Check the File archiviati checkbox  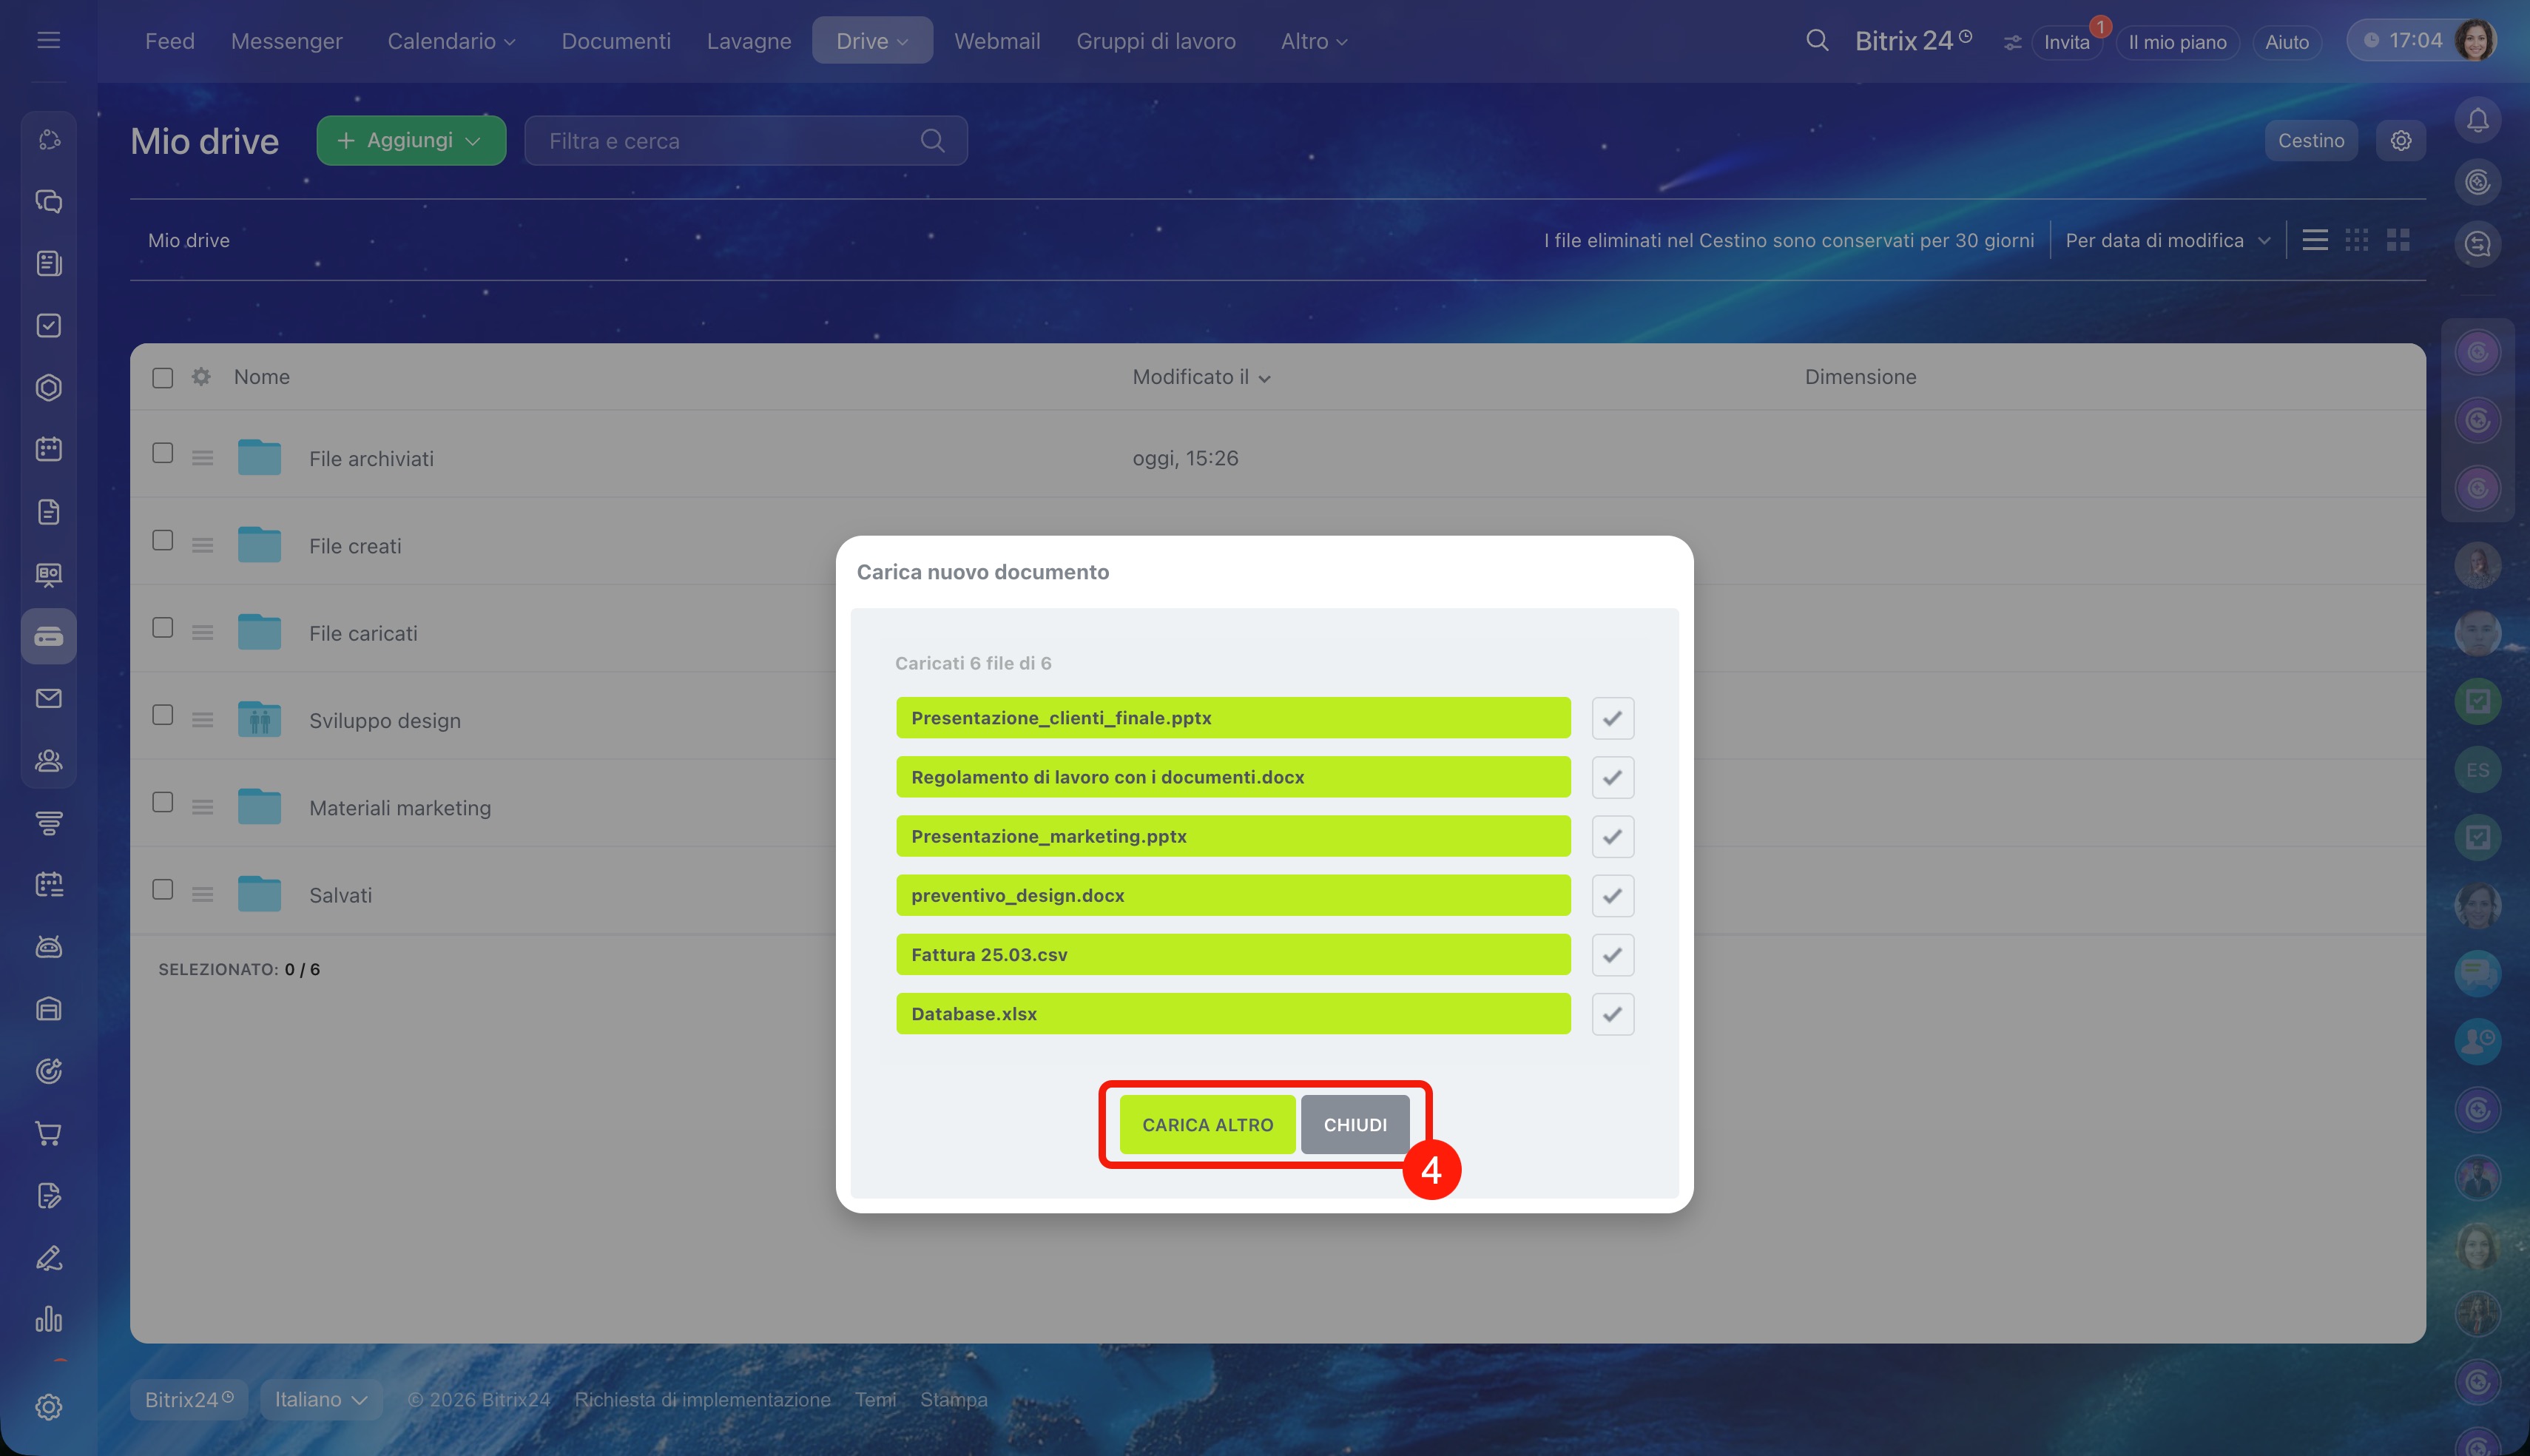click(163, 453)
